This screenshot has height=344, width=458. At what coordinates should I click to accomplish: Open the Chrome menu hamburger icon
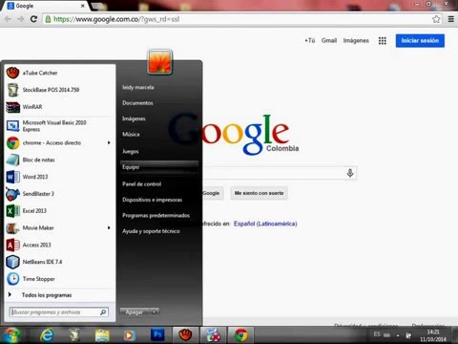pyautogui.click(x=451, y=19)
